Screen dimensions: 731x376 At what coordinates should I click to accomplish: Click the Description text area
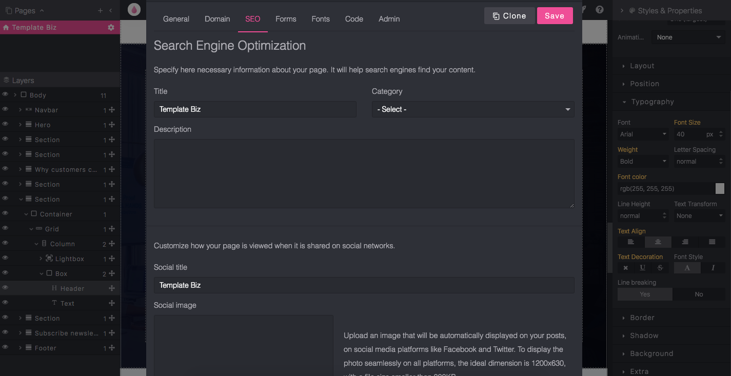click(x=364, y=173)
